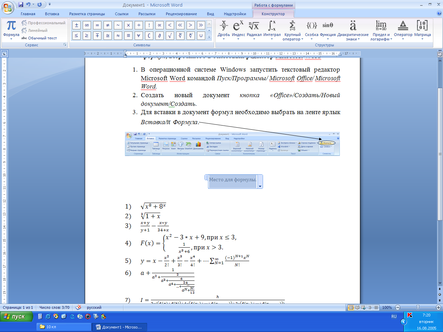Select Линейный equation format
443x332 pixels.
click(34, 30)
